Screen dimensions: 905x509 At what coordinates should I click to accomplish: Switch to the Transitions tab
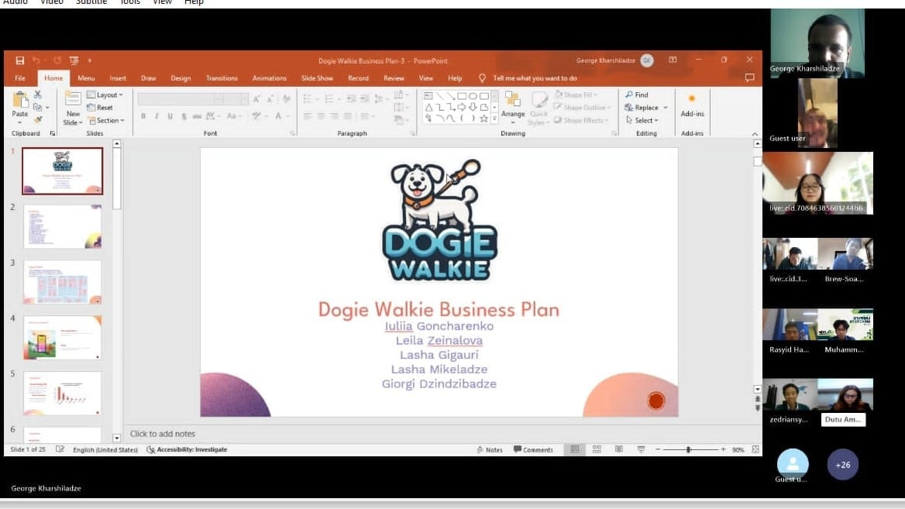coord(222,78)
